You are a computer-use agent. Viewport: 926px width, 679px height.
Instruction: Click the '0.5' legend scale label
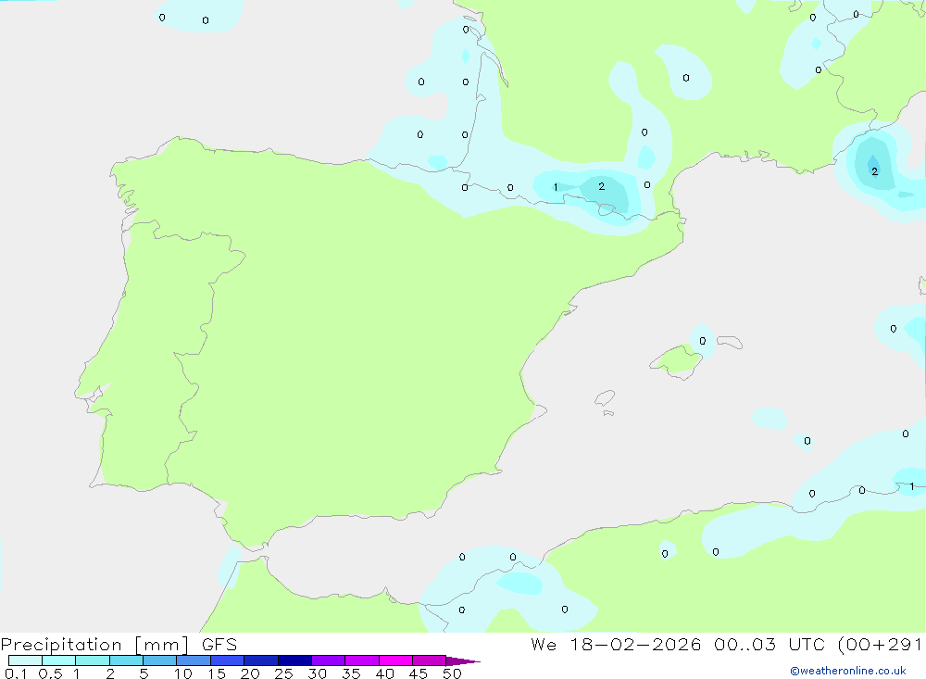click(x=50, y=673)
